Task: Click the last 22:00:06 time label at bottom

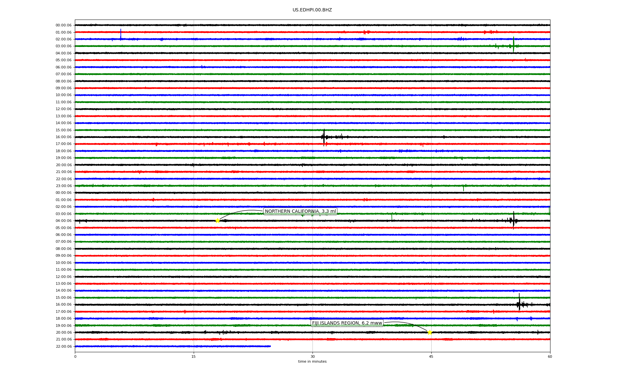Action: 63,346
